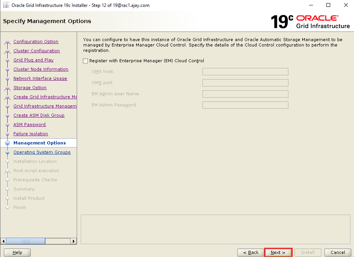Select the Management Options step
The width and height of the screenshot is (354, 257).
pos(40,143)
